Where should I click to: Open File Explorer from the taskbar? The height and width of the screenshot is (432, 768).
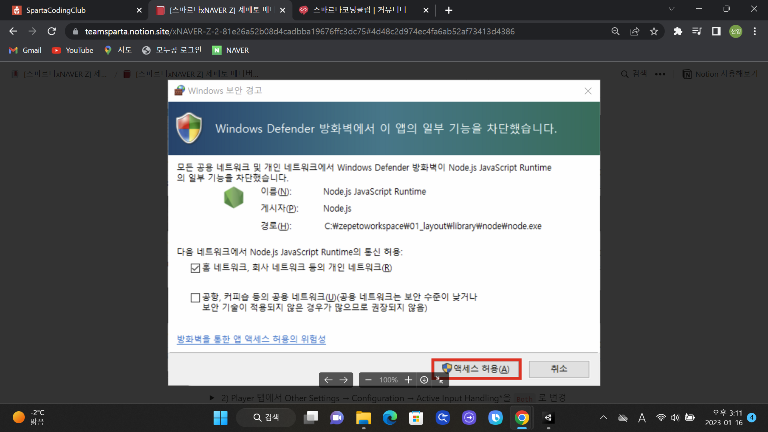363,418
